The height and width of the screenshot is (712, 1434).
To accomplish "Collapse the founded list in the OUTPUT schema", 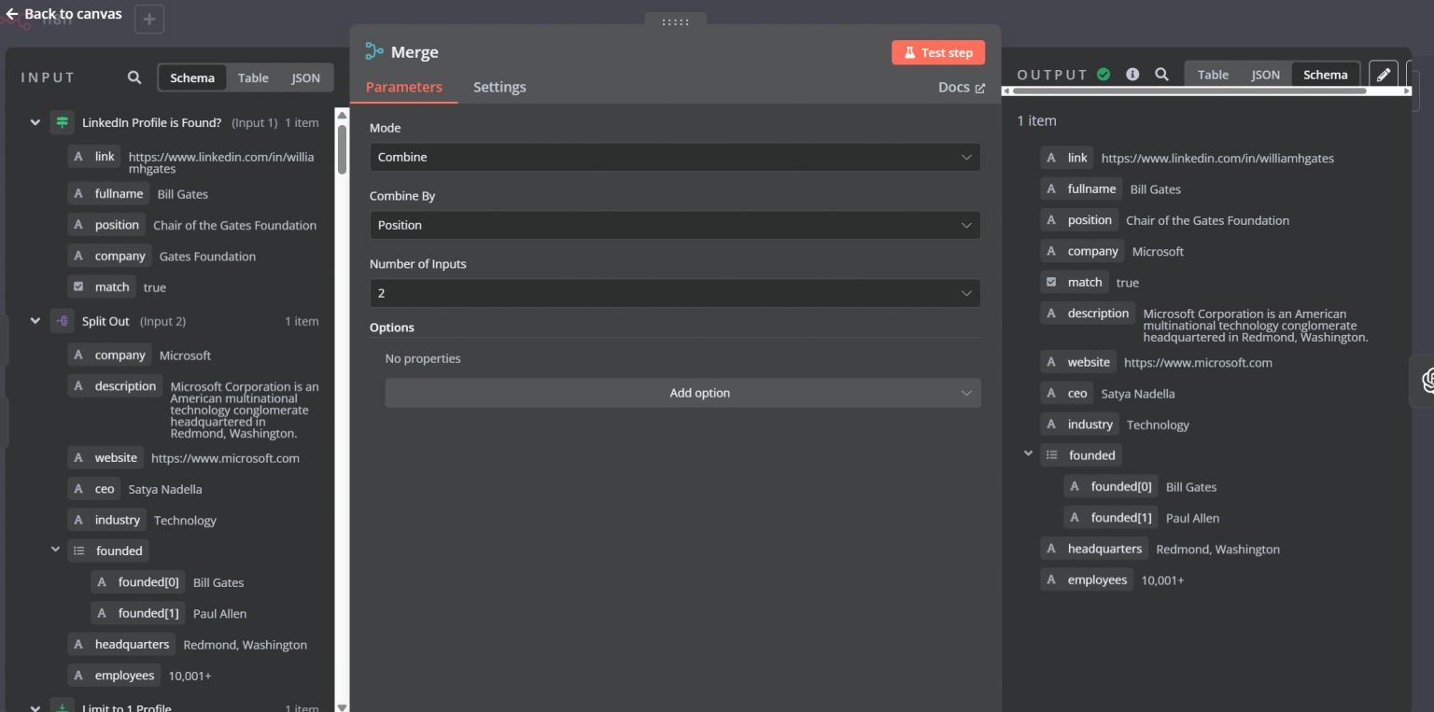I will (x=1028, y=454).
